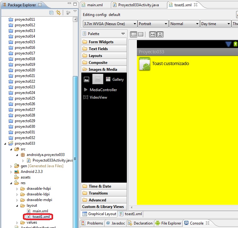Select main.xml in the layout folder
The width and height of the screenshot is (238, 228).
[40, 211]
